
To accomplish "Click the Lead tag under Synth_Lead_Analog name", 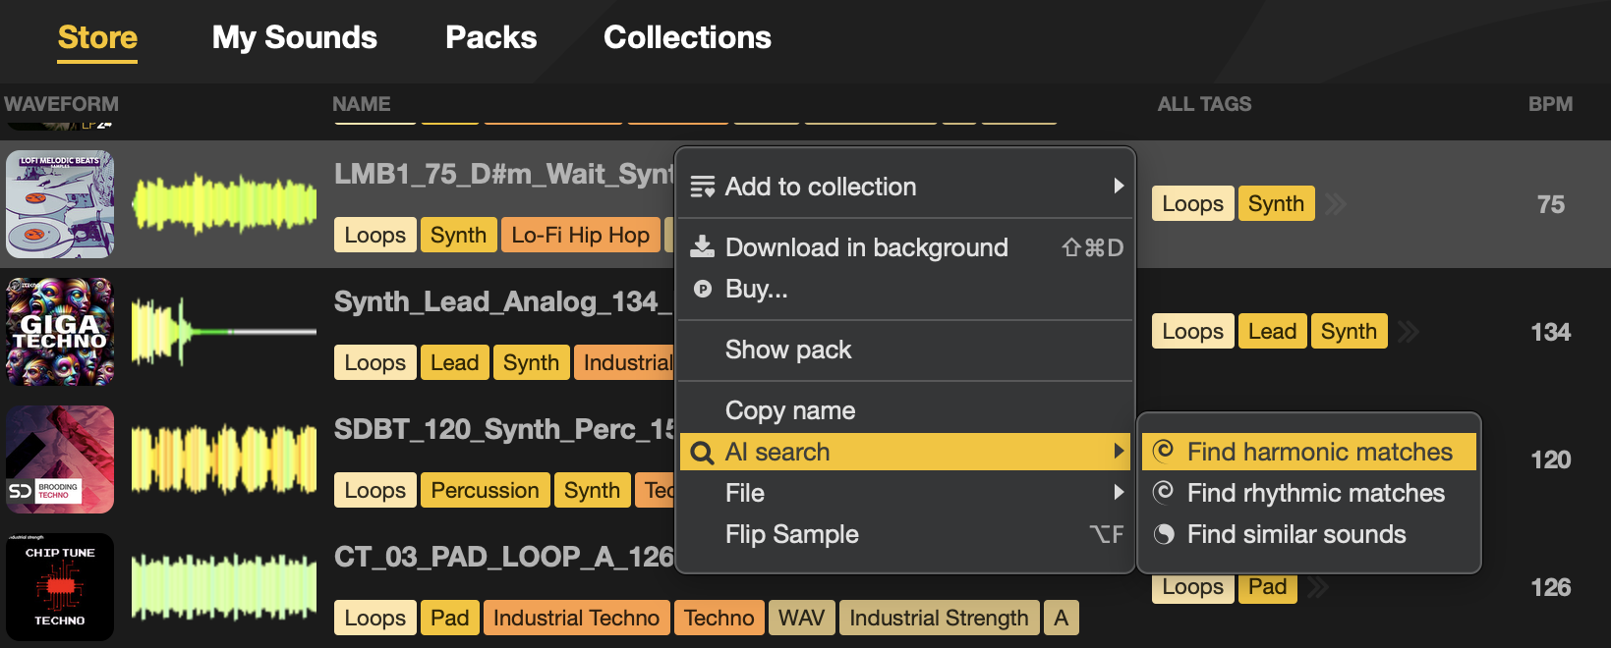I will (x=454, y=362).
